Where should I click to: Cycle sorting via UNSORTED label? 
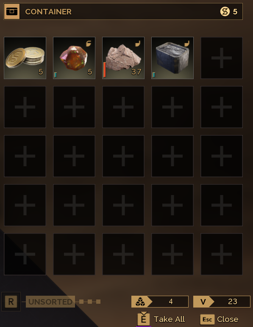[50, 302]
